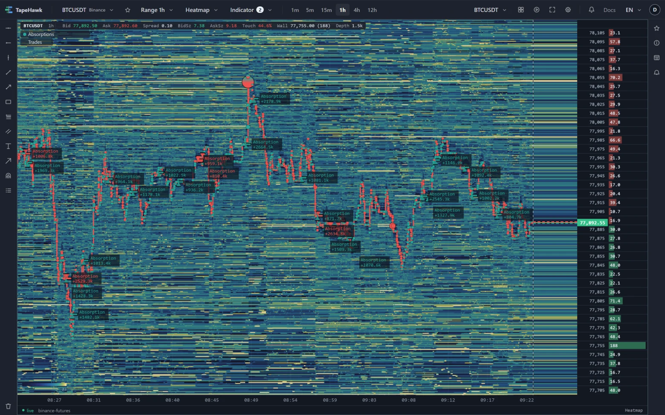Open the BTCUSDT Binance symbol dropdown

click(87, 10)
